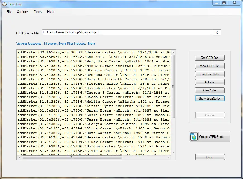
Task: Select the Alvin J Carter line
Action: (94, 151)
